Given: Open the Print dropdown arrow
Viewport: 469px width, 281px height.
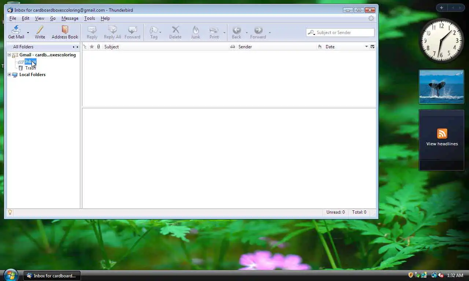Looking at the screenshot, I should pyautogui.click(x=224, y=33).
